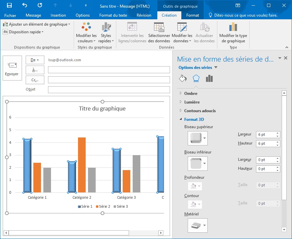Expand the Ombre section
The image size is (292, 239).
click(191, 94)
